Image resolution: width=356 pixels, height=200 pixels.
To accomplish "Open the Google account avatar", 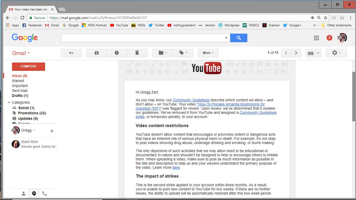I will point(342,38).
